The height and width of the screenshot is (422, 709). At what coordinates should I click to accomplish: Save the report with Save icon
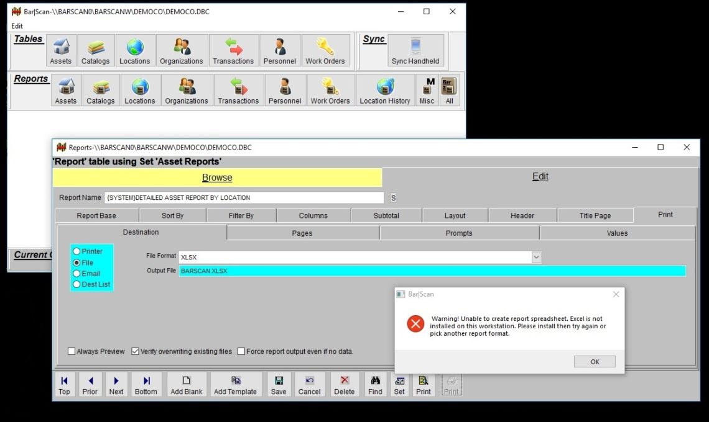279,385
